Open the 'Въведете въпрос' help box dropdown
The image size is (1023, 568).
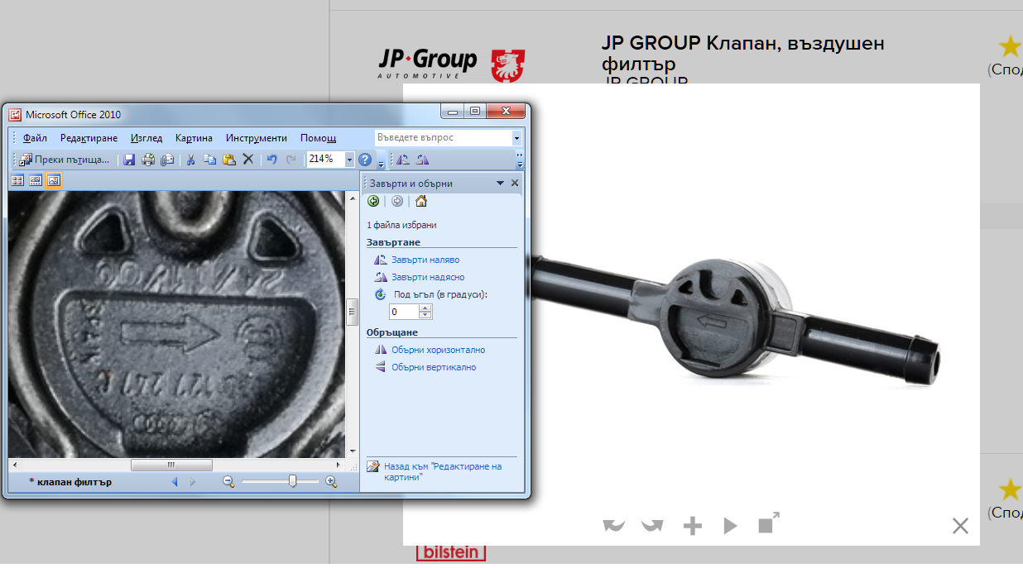coord(517,138)
